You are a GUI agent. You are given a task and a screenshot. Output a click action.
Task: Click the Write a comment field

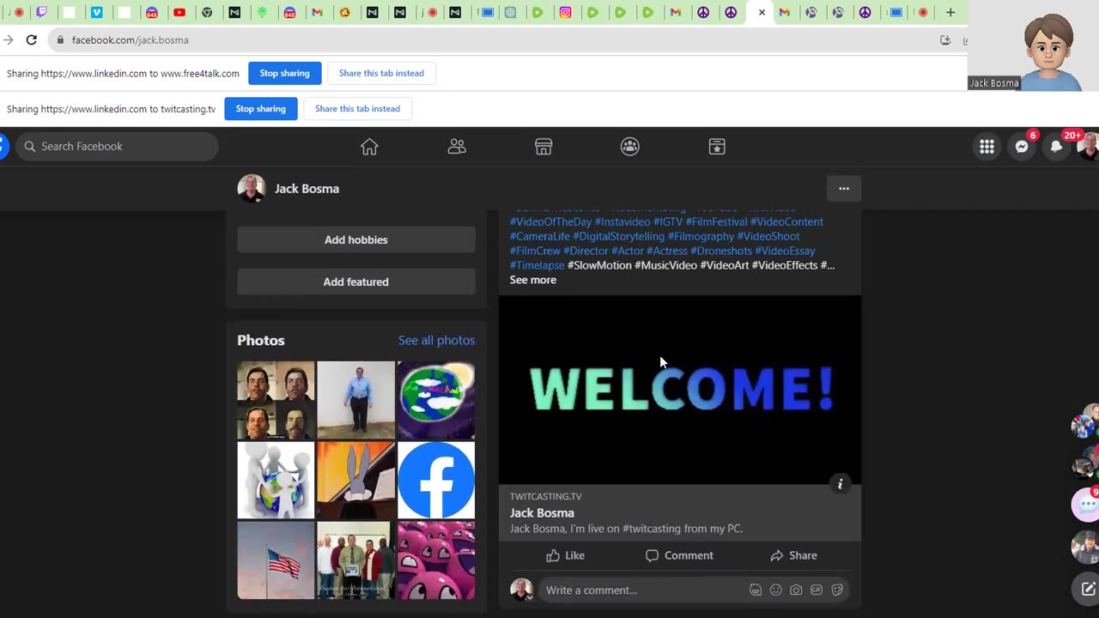pos(644,590)
